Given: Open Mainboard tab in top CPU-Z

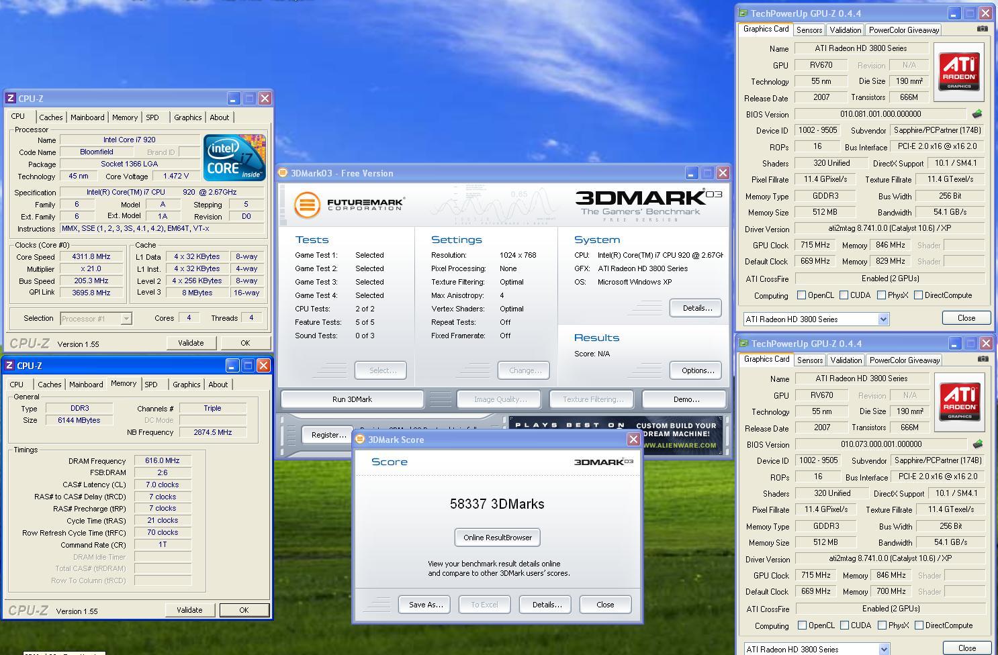Looking at the screenshot, I should click(x=87, y=117).
